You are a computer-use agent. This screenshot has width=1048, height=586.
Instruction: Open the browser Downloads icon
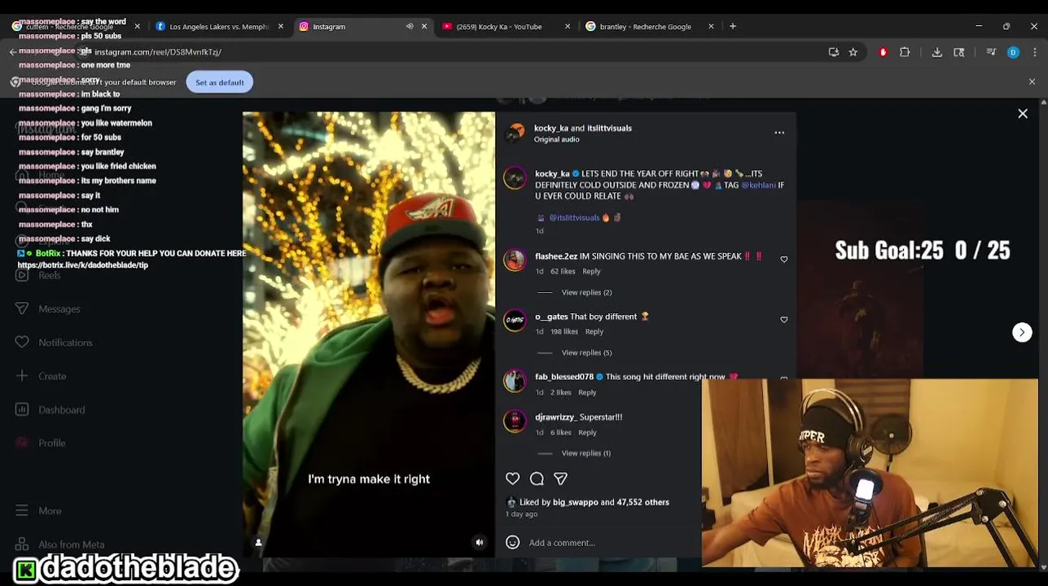(x=937, y=52)
